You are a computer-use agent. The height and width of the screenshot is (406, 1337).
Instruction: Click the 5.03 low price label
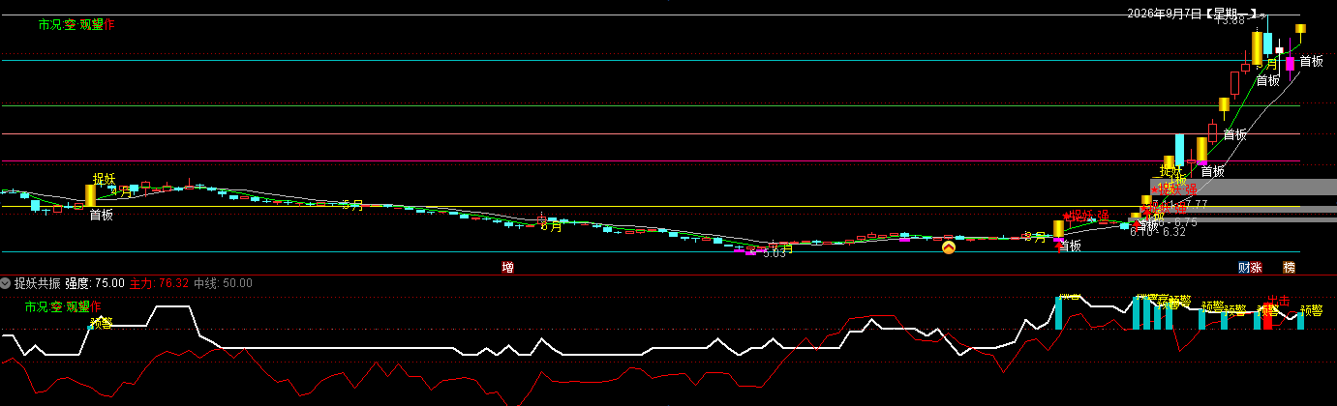774,253
